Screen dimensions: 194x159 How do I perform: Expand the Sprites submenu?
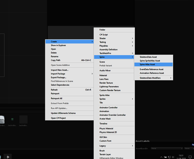coord(114,99)
